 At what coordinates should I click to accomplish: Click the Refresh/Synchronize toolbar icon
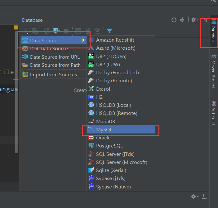[x=47, y=31]
